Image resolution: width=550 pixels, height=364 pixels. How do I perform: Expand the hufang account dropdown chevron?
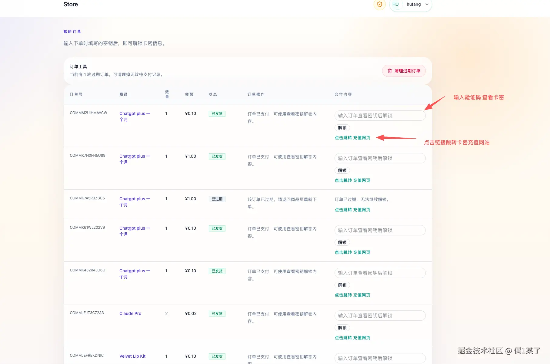(x=427, y=4)
